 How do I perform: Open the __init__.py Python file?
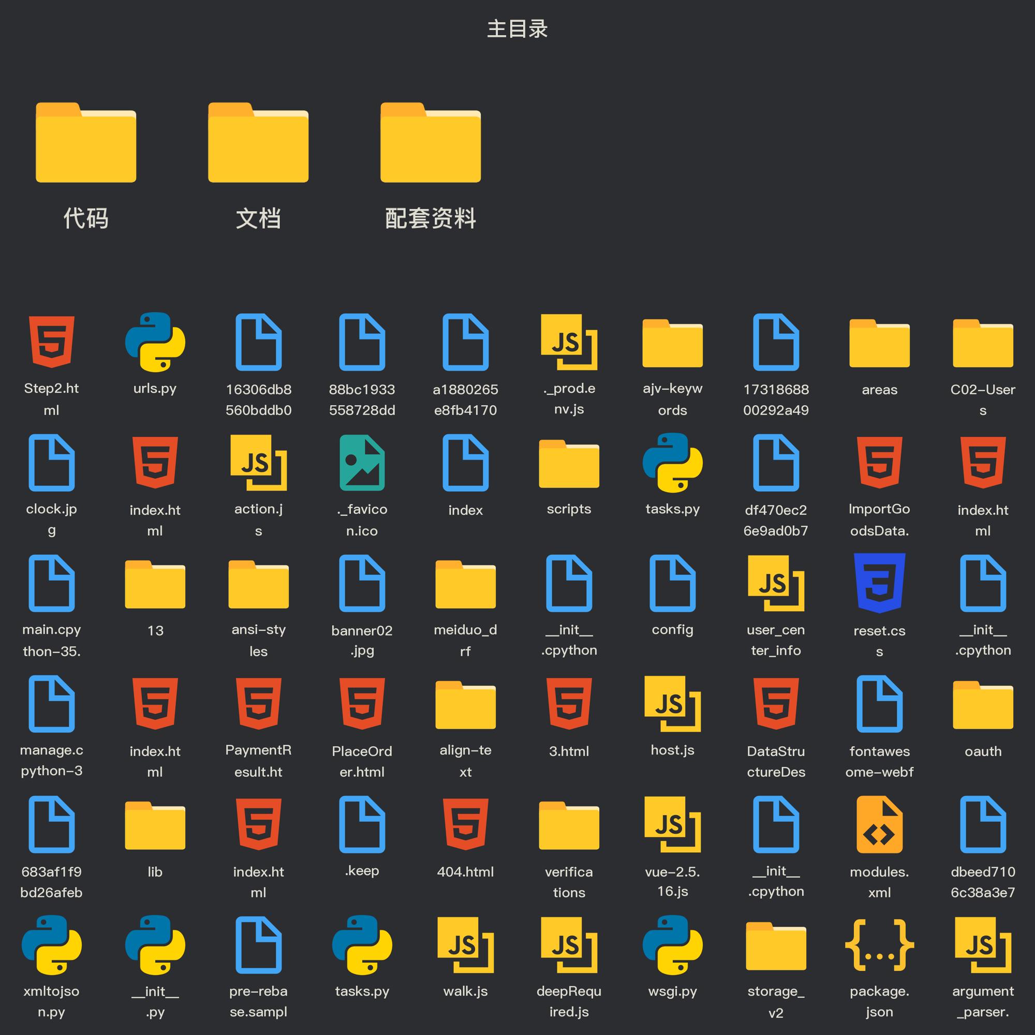click(x=155, y=944)
